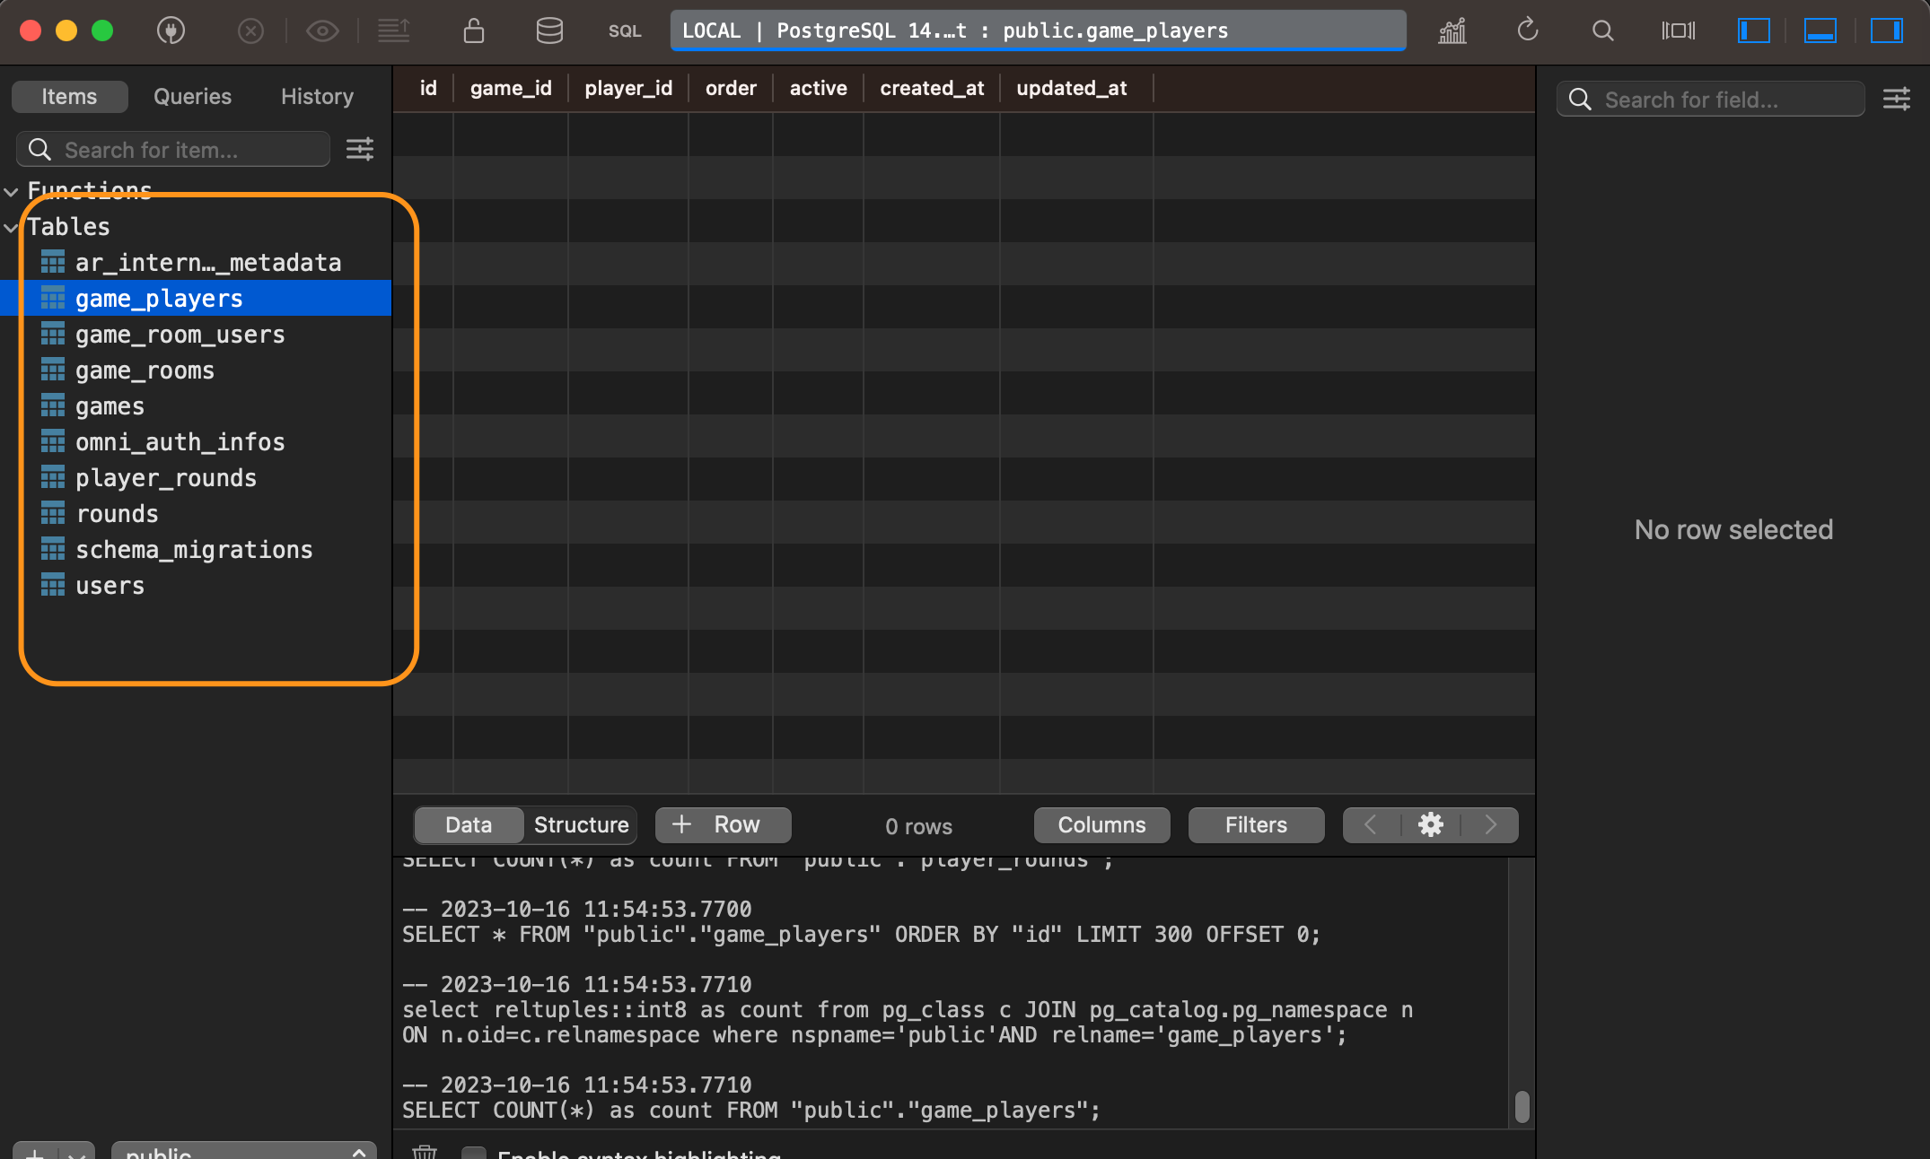Toggle the bottom console panel
Image resolution: width=1930 pixels, height=1159 pixels.
[1820, 30]
